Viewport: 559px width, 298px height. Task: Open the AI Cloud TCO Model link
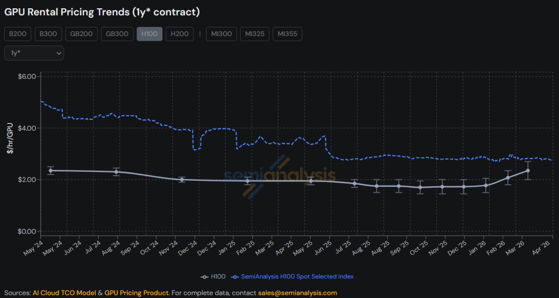[64, 293]
